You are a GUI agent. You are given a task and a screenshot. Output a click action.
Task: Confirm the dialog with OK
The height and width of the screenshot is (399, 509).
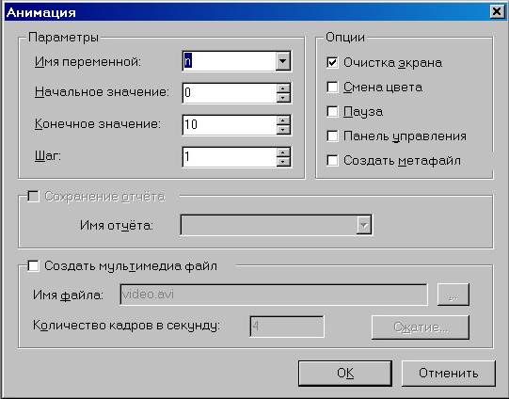pos(345,374)
